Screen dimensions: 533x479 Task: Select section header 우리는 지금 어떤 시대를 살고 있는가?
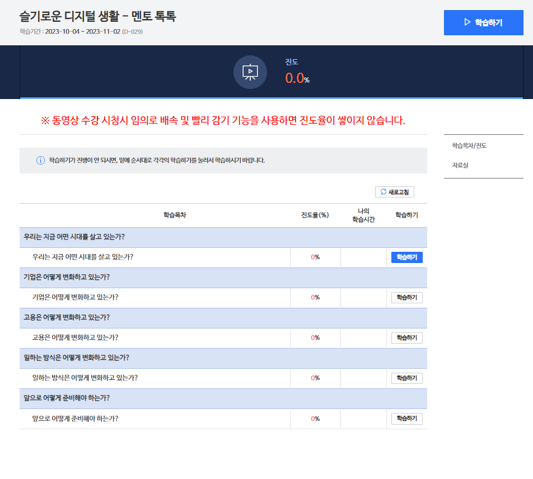tap(223, 237)
